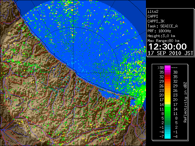Viewport: 195px width, 146px height.
Task: Click 'Task: SEAICE_A' text
Action: (162, 26)
